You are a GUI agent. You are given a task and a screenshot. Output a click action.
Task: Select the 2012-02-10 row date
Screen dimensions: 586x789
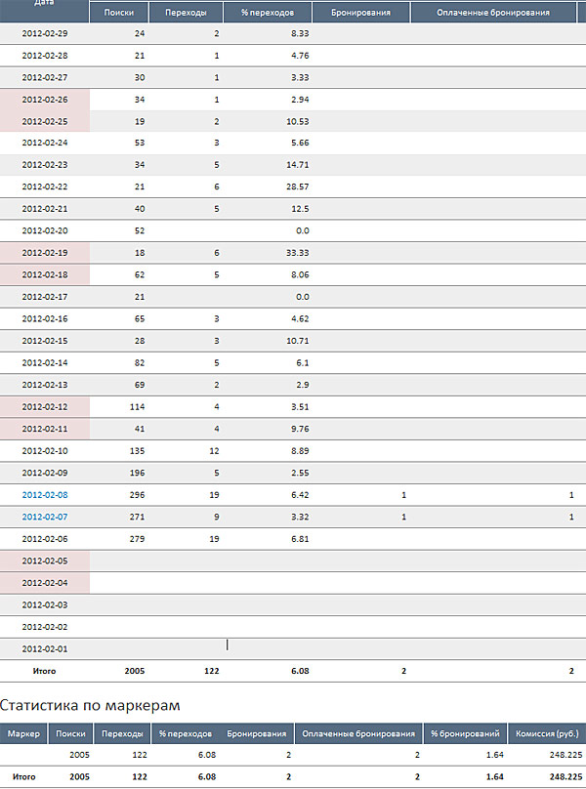point(44,451)
